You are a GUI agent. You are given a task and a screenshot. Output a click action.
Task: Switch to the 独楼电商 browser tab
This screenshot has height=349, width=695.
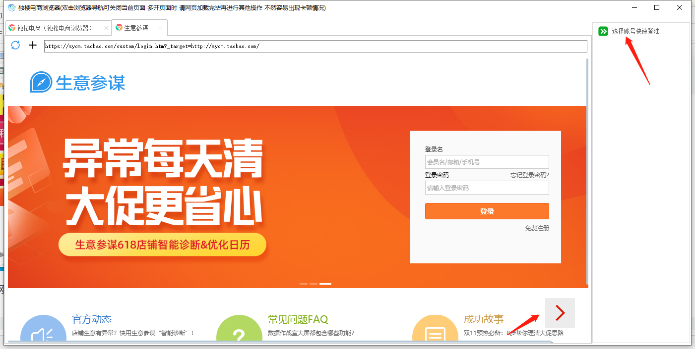tap(55, 28)
